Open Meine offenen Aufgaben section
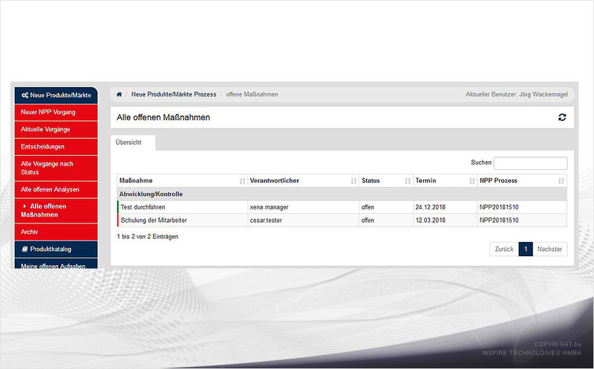Image resolution: width=594 pixels, height=369 pixels. point(56,264)
